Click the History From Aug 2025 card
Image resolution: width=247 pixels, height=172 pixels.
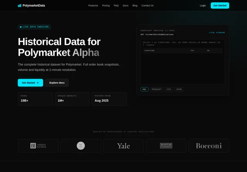109,99
